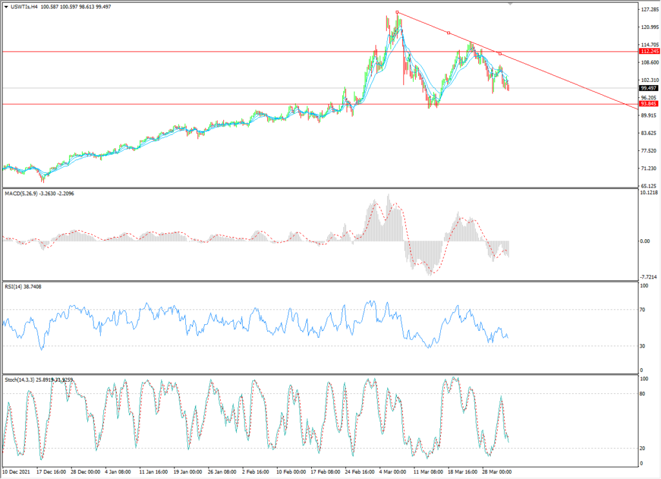
Task: Click the 120.995 price axis value
Action: pyautogui.click(x=649, y=27)
